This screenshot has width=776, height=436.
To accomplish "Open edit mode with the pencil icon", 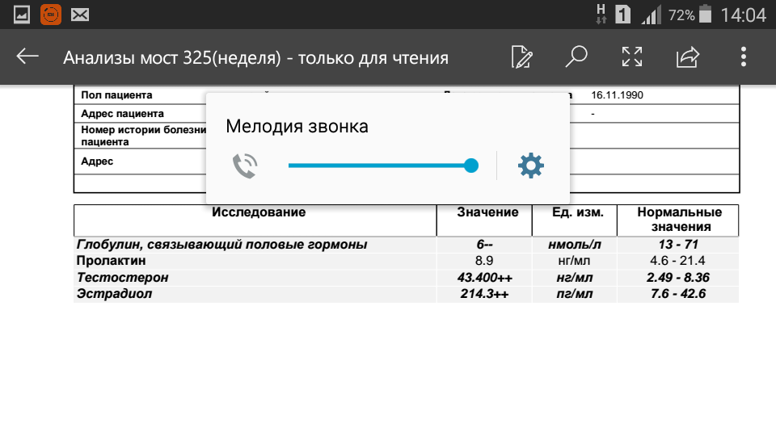I will tap(522, 57).
